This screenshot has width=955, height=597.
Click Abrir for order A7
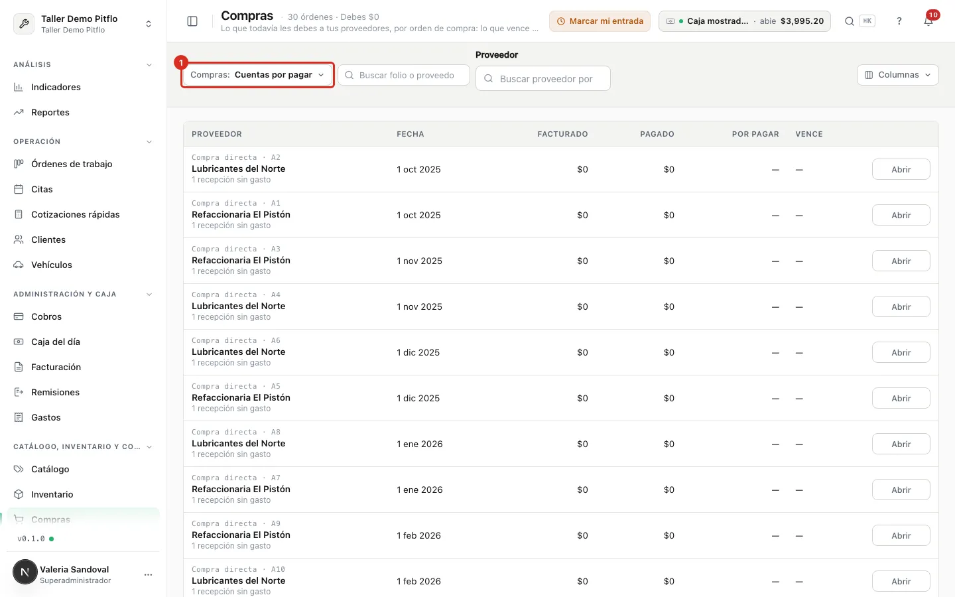tap(901, 490)
